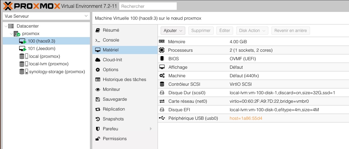
Task: Collapse the proxmox node arrow
Action: [x=11, y=34]
